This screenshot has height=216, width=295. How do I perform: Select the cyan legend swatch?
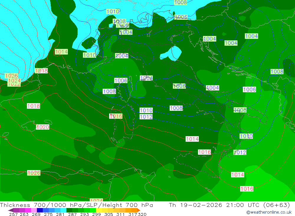coord(63,210)
